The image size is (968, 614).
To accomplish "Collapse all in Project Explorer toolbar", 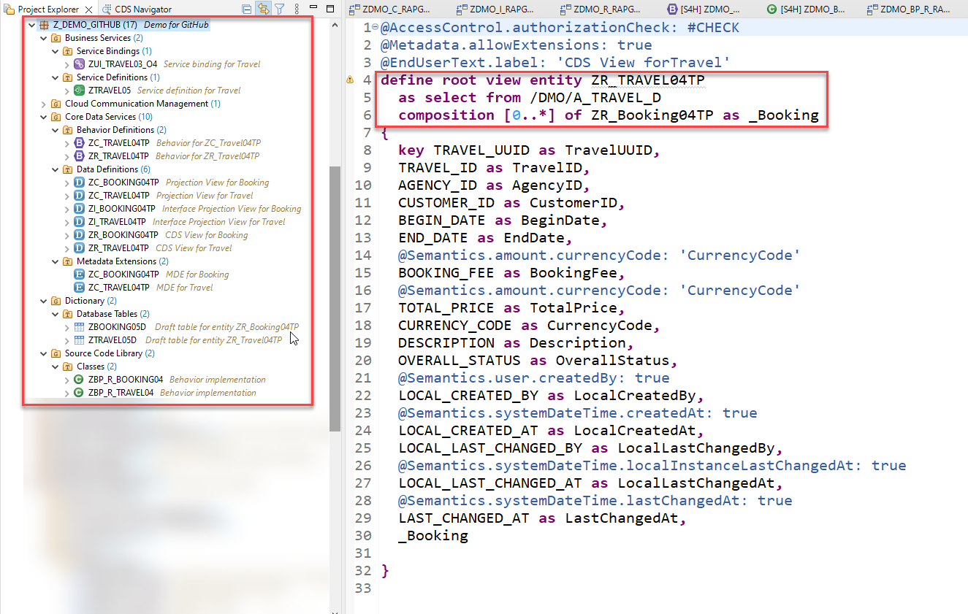I will point(247,9).
